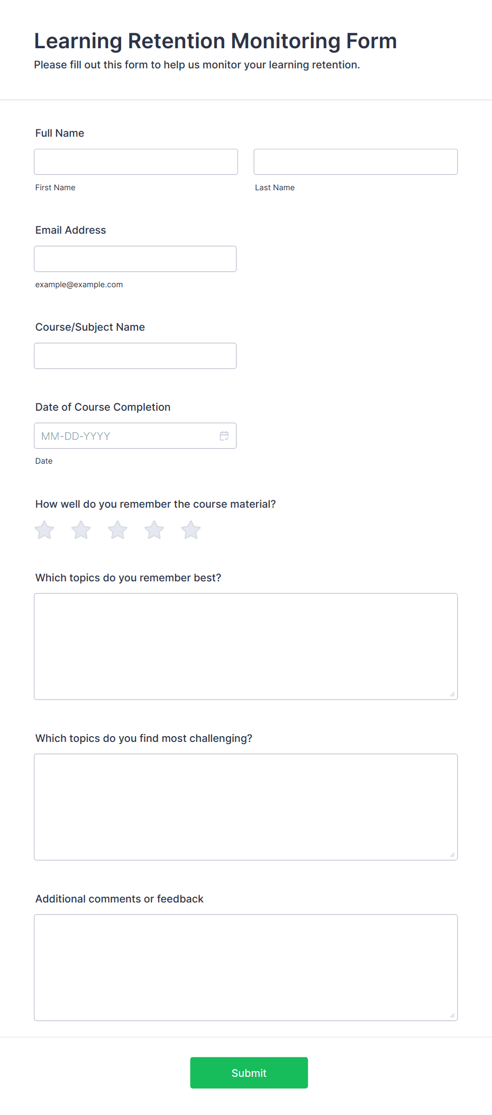The width and height of the screenshot is (492, 1115).
Task: Open the calendar picker icon
Action: coord(224,436)
